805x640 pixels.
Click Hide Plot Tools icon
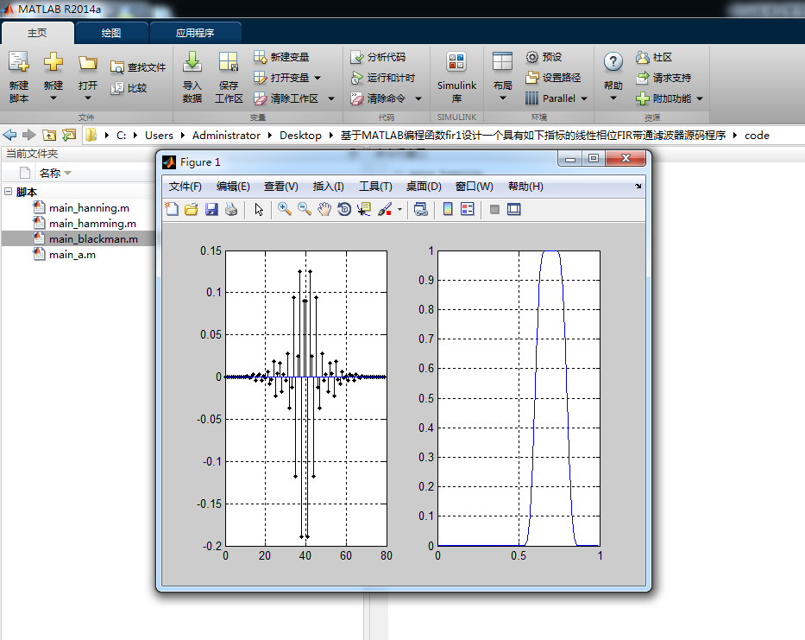494,209
